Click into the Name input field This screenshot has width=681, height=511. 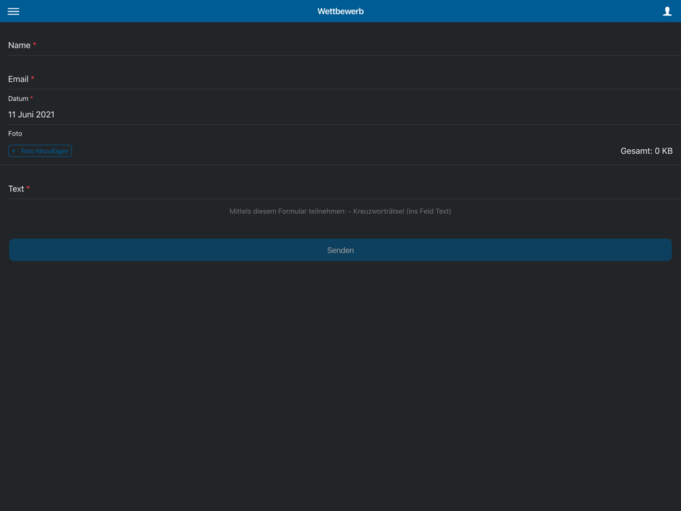pyautogui.click(x=345, y=45)
